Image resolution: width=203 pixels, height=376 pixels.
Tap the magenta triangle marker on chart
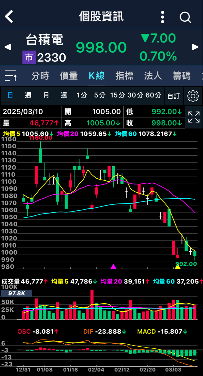[113, 266]
